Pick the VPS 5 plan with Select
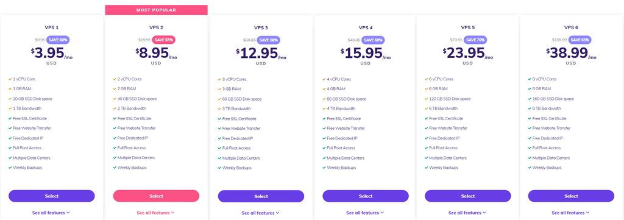Screen dimensions: 624x220 [468, 196]
